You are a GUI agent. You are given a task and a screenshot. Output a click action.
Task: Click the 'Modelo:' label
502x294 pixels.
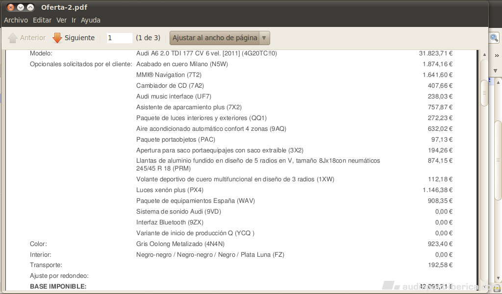41,53
